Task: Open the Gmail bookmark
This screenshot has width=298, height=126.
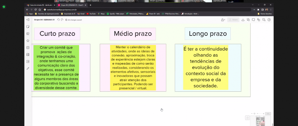Action: point(81,14)
